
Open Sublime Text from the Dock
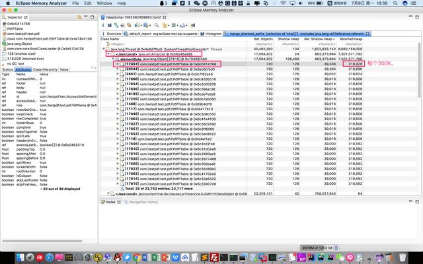(x=204, y=257)
